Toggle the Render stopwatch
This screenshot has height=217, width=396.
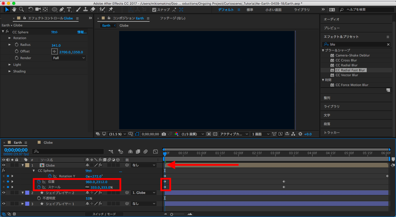tap(17, 58)
